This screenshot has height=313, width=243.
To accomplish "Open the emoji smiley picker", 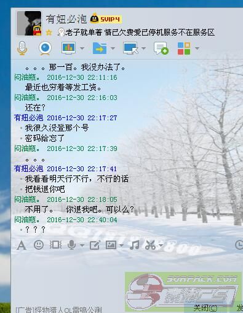I will [39, 245].
